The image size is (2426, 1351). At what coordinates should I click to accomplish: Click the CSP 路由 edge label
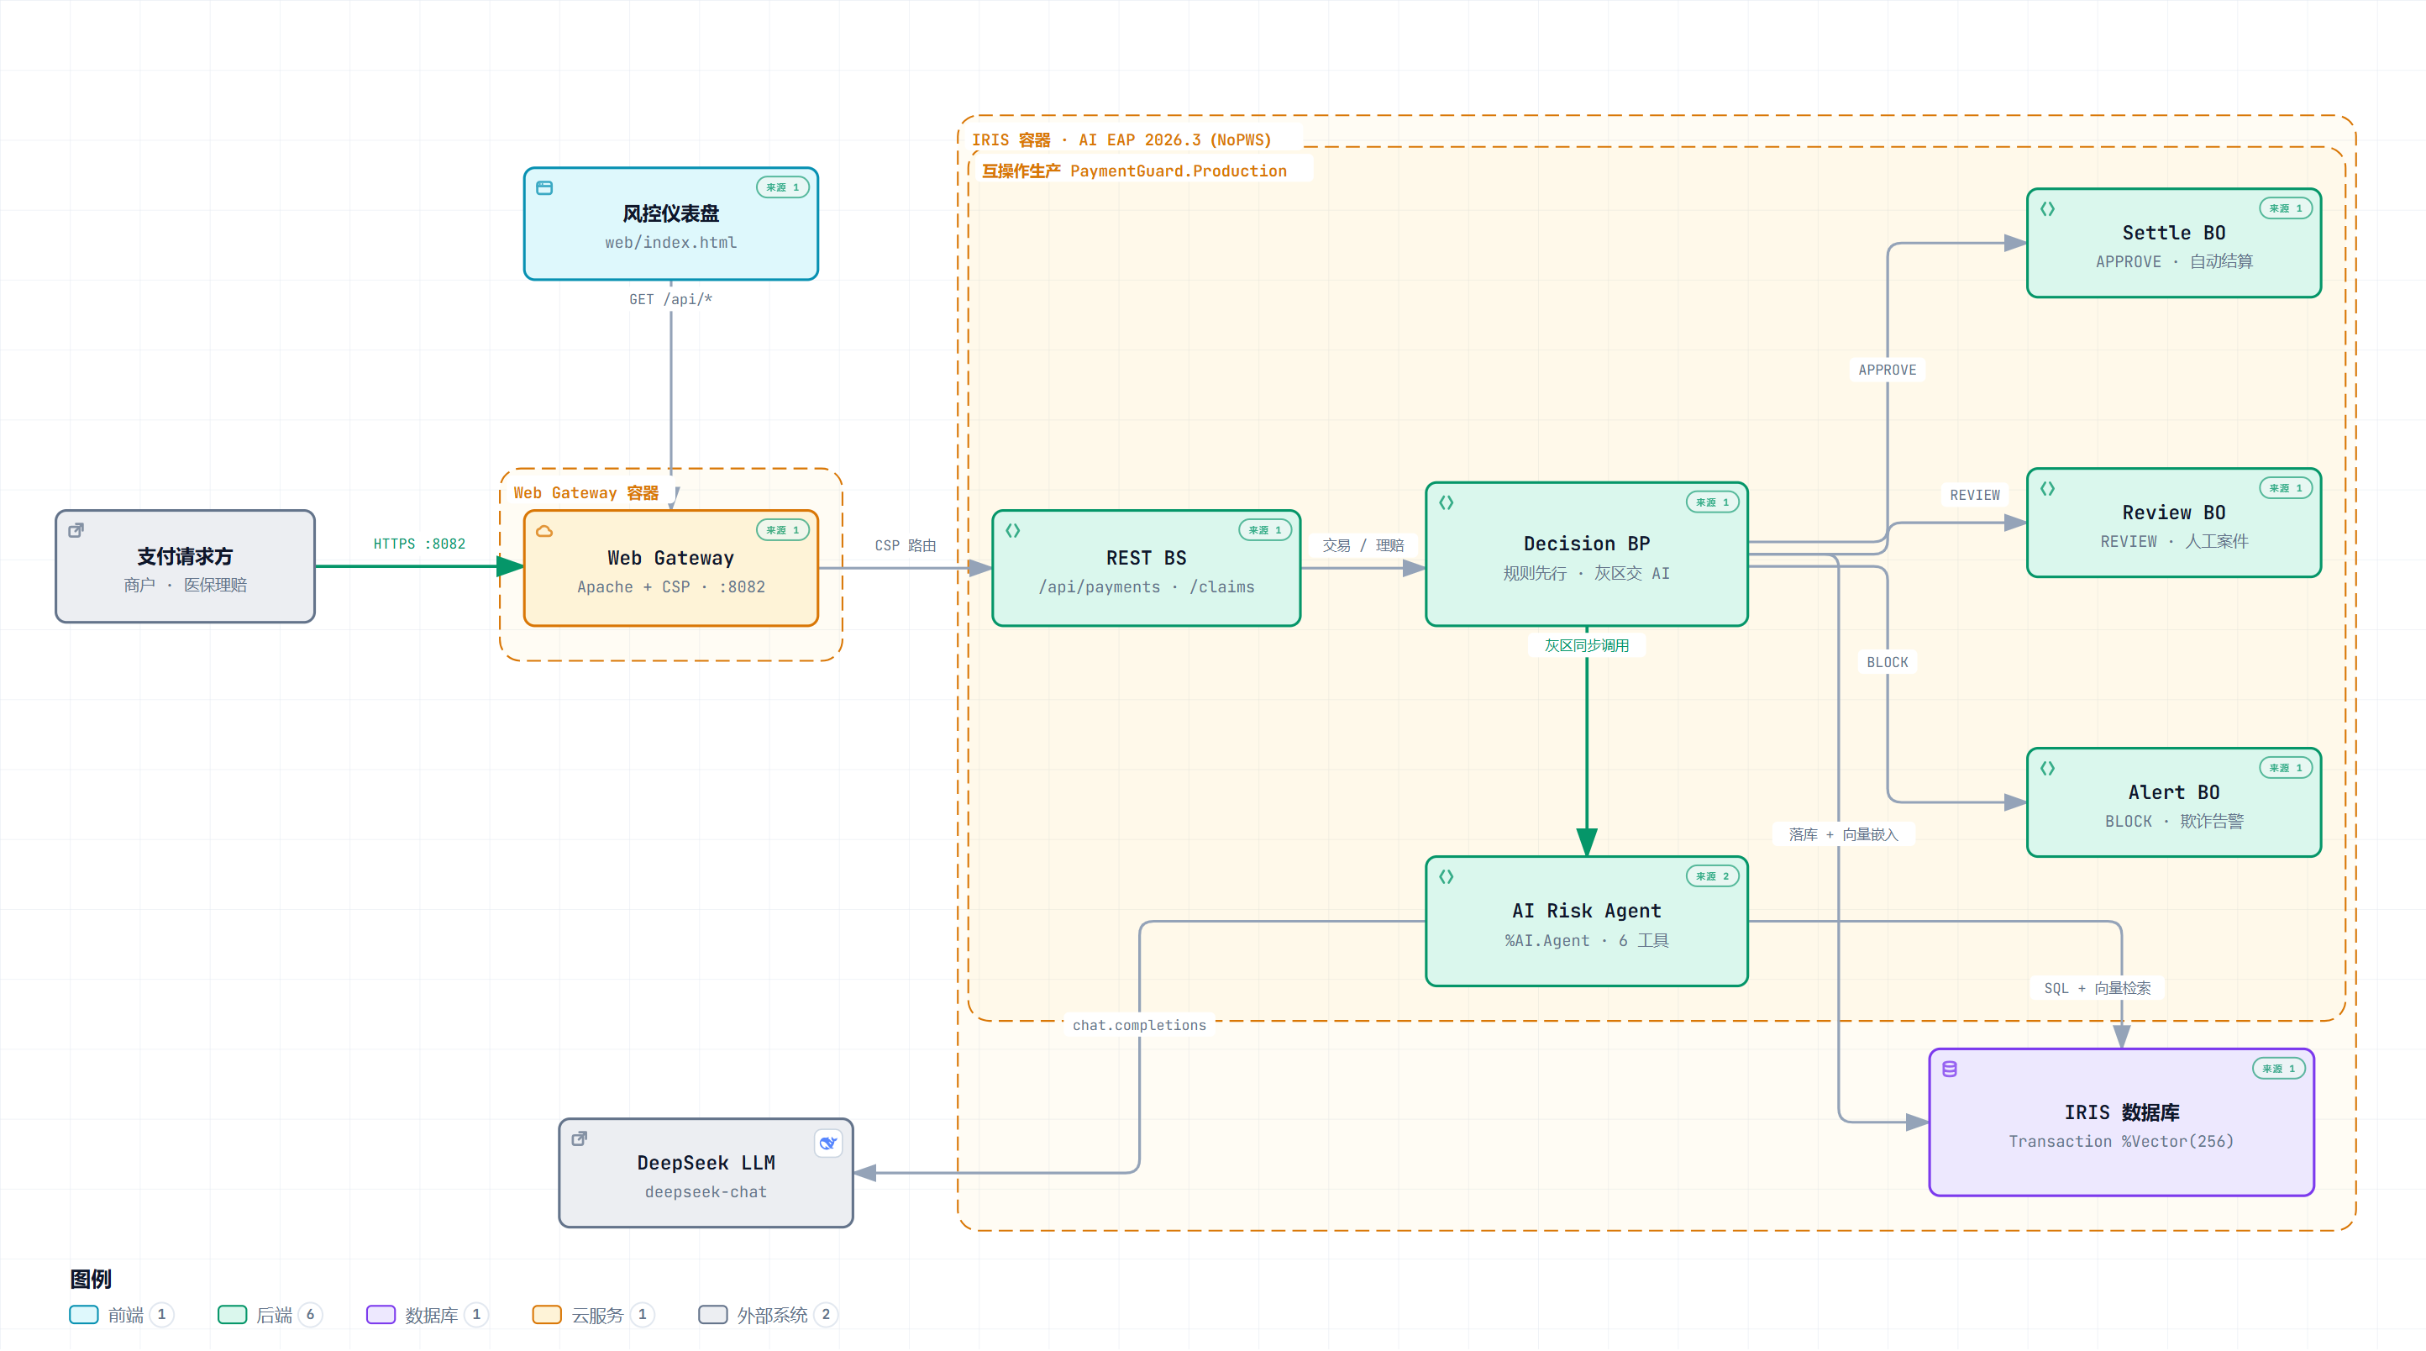[x=905, y=545]
